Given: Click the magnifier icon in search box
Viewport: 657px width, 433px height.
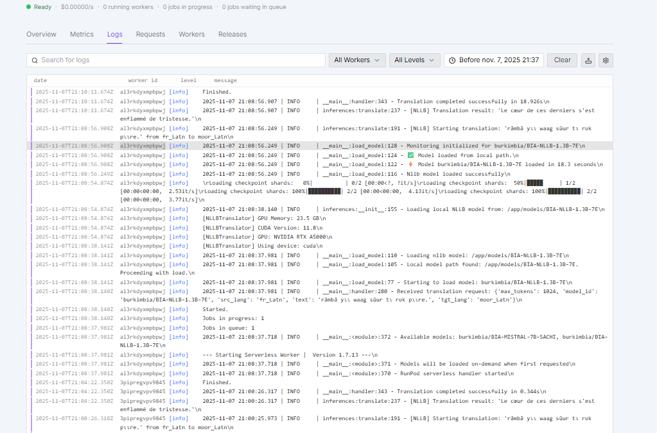Looking at the screenshot, I should (34, 60).
